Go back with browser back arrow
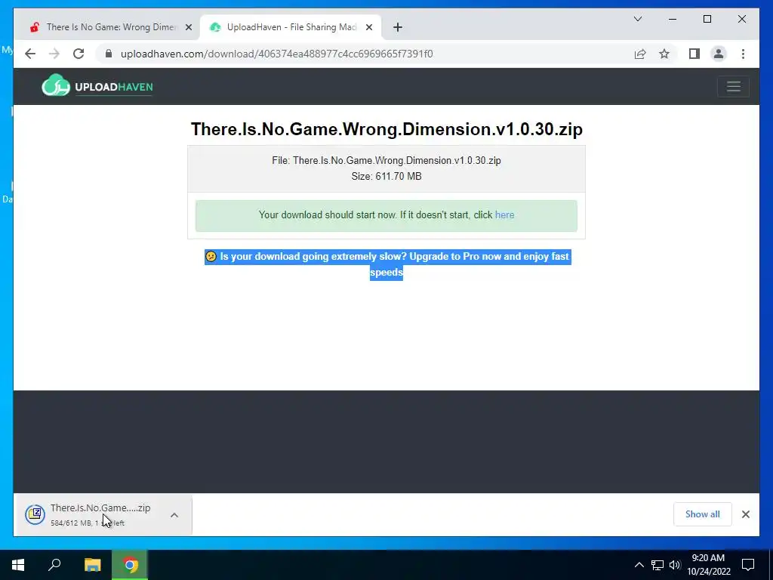Screen dimensions: 773x580 [x=30, y=54]
